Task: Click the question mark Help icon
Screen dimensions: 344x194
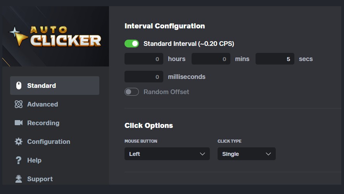Action: click(19, 160)
